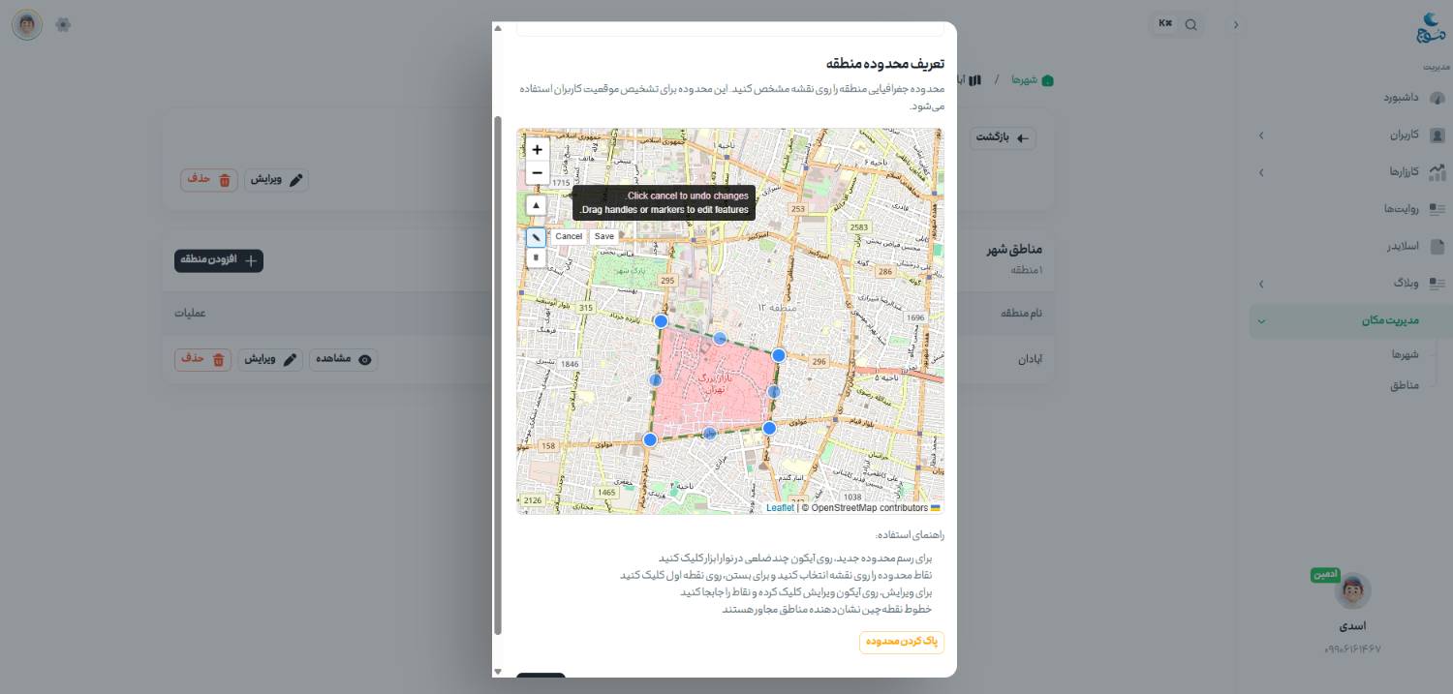The height and width of the screenshot is (694, 1453).
Task: Click the dashboard gauge icon in sidebar
Action: pos(1438,98)
